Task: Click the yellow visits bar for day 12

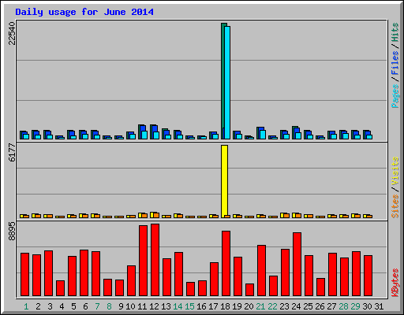Action: [152, 215]
